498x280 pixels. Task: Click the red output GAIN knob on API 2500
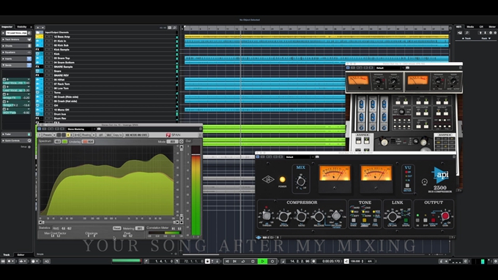coord(445,216)
